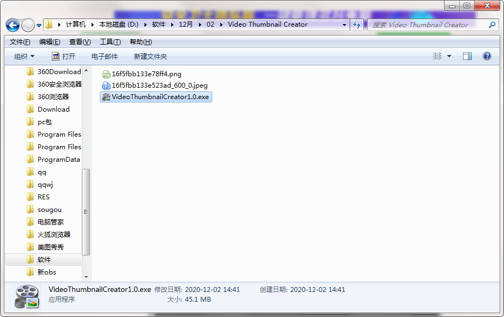Open Download folder in tree

[53, 109]
